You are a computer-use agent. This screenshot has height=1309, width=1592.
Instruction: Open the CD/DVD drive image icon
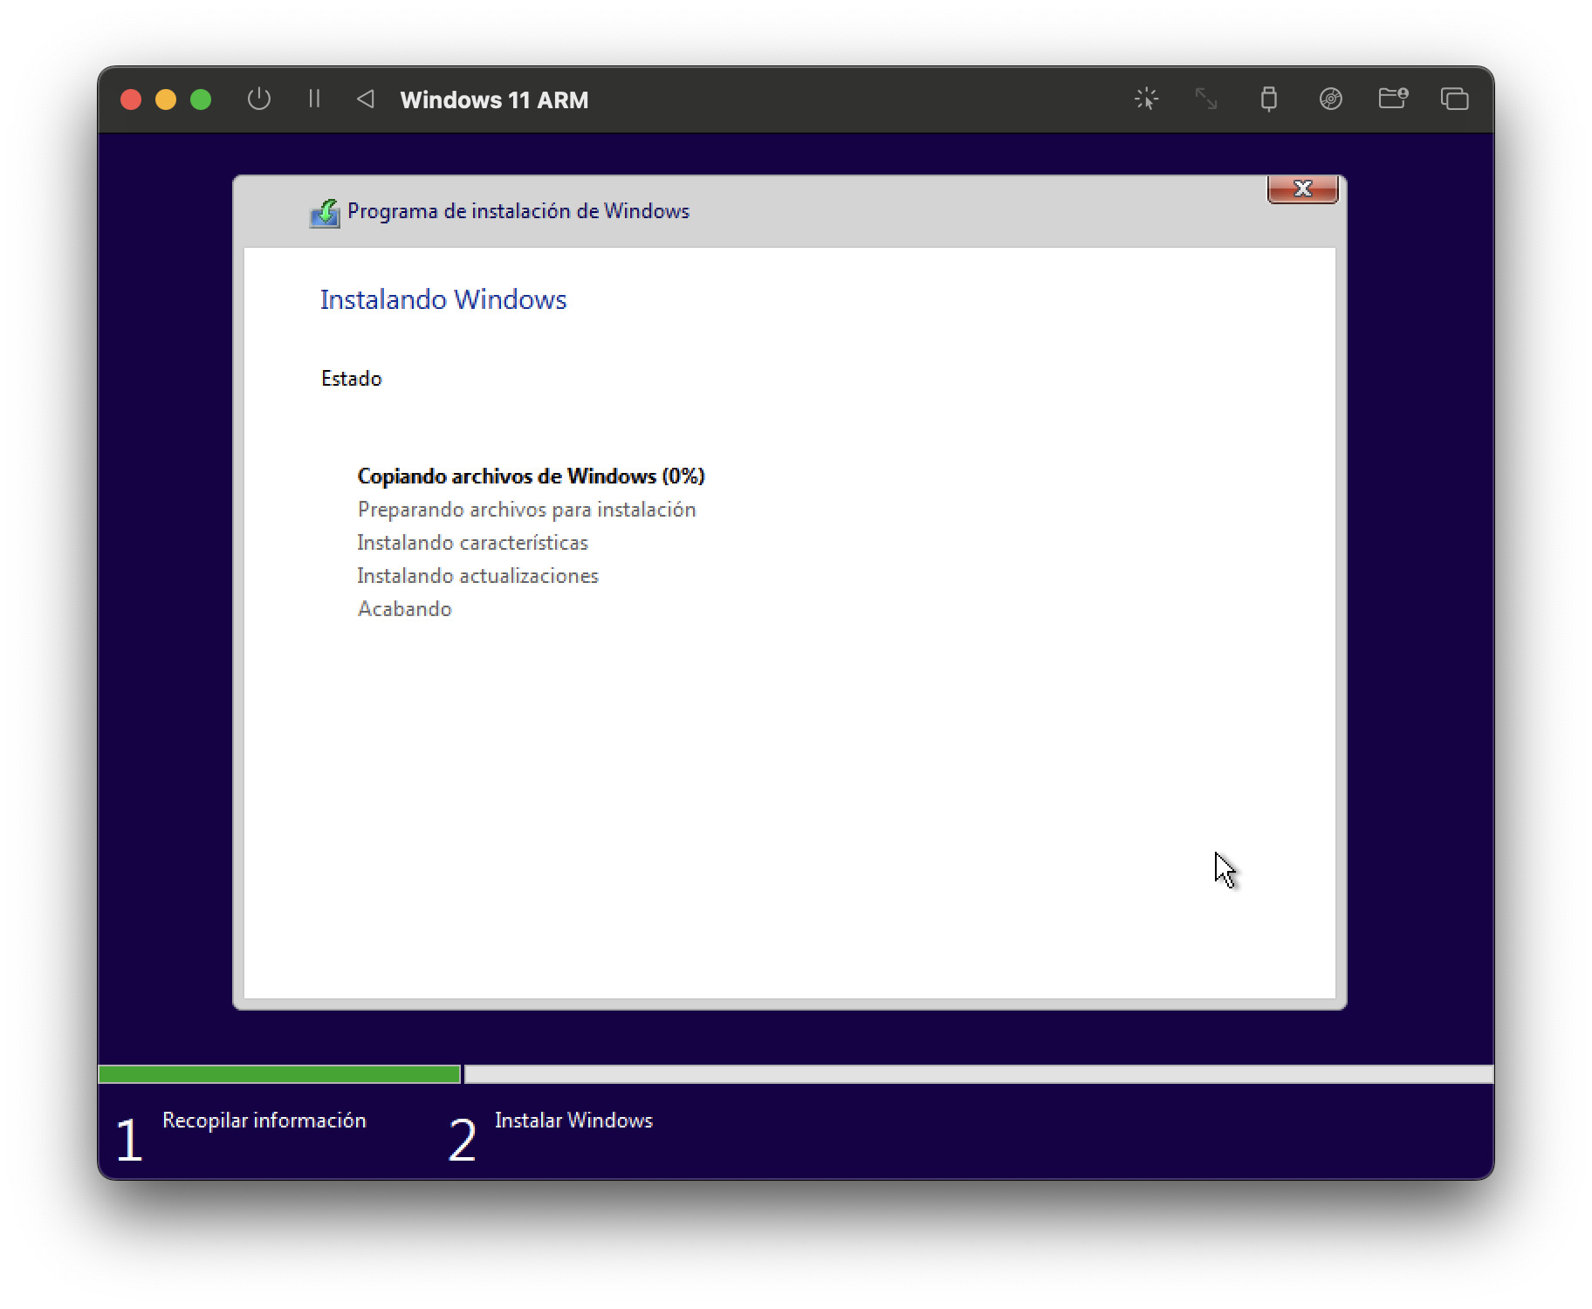[1330, 99]
